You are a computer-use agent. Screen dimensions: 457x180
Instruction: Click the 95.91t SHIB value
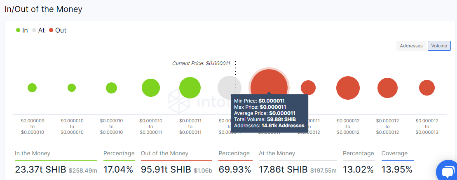166,169
